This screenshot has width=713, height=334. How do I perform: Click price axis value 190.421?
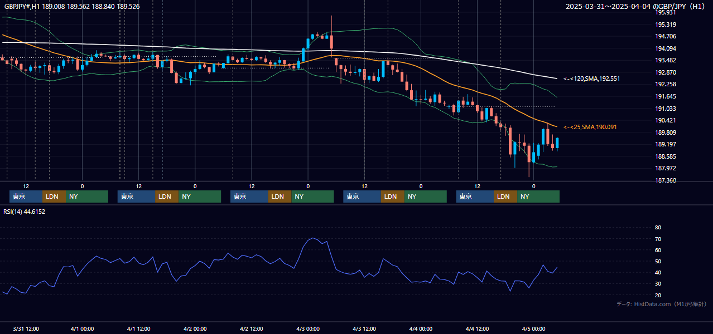(x=666, y=121)
